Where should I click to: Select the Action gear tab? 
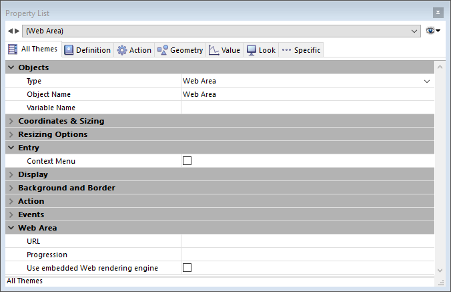(134, 50)
